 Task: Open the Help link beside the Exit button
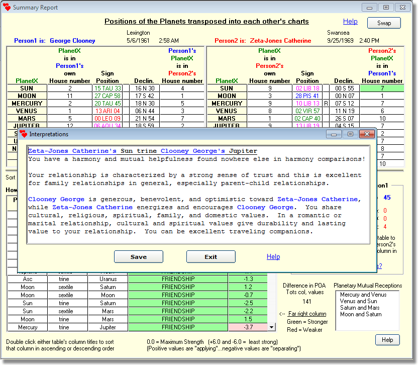[273, 257]
